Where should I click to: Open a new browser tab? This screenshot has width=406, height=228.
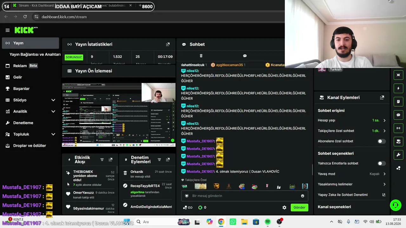pos(140,6)
